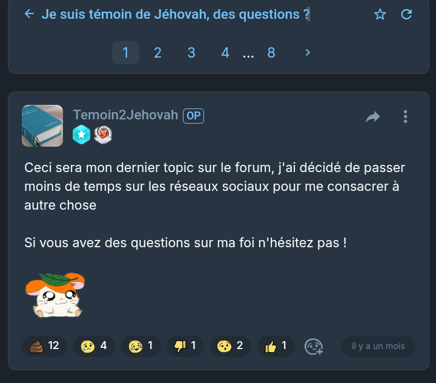Open the Temoin2Jehovah user profile
This screenshot has height=383, width=436.
coord(125,115)
